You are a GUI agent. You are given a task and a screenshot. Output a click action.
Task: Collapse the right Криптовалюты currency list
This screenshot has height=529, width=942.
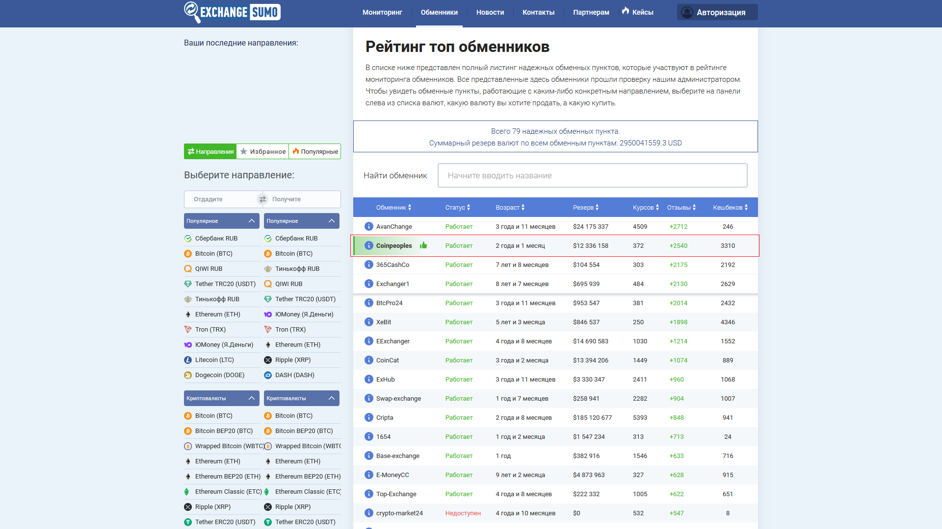click(332, 398)
